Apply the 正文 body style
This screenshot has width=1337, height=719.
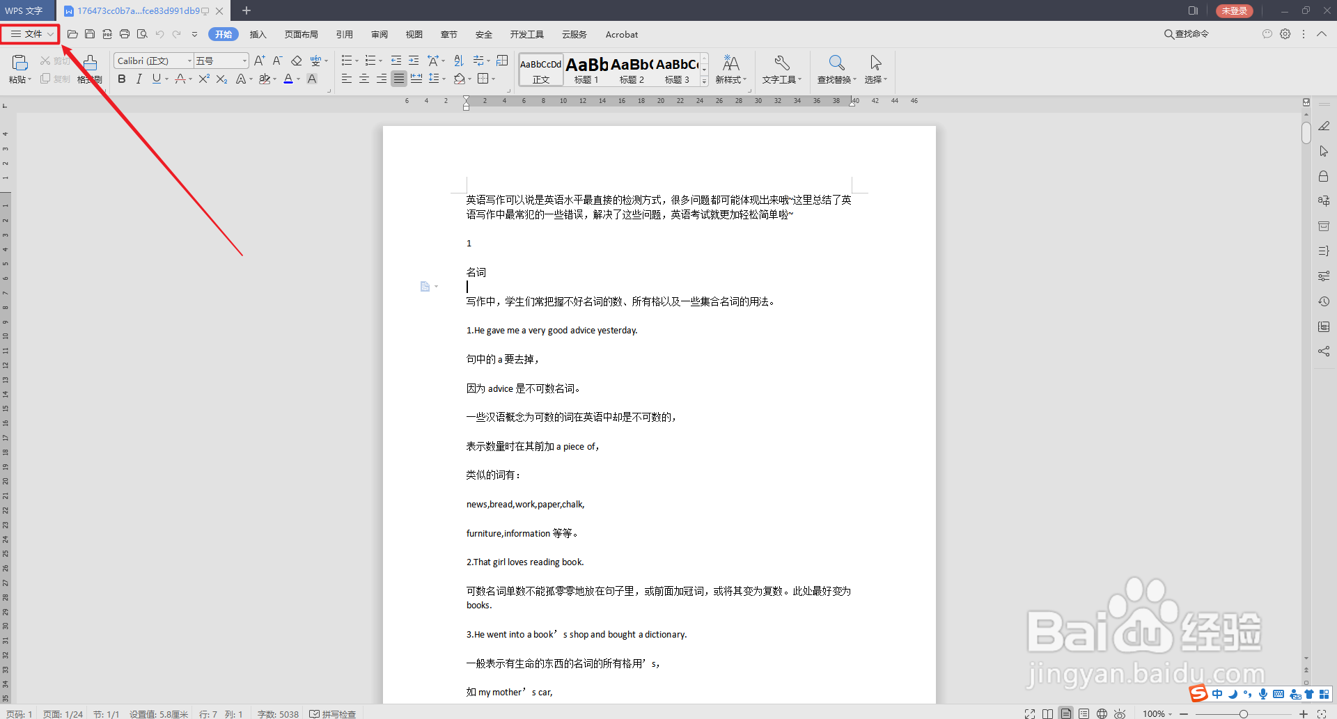click(x=540, y=70)
